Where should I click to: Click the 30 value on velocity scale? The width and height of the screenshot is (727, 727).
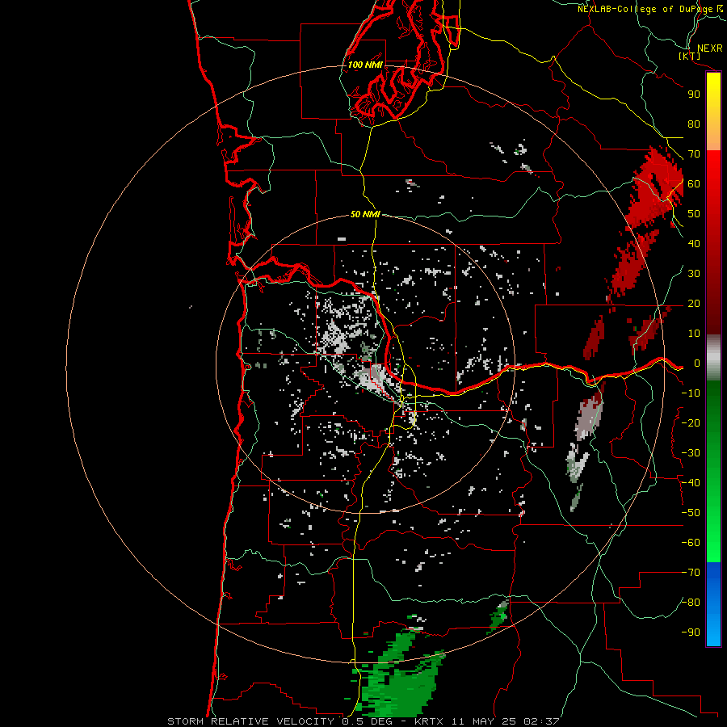pos(694,274)
